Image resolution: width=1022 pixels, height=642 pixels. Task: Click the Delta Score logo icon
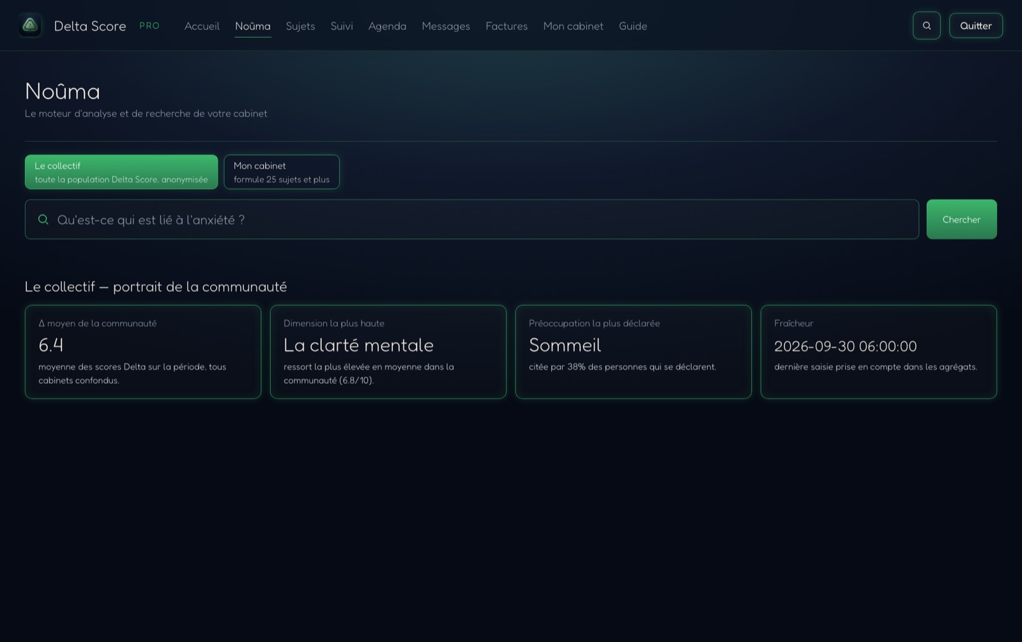click(30, 26)
